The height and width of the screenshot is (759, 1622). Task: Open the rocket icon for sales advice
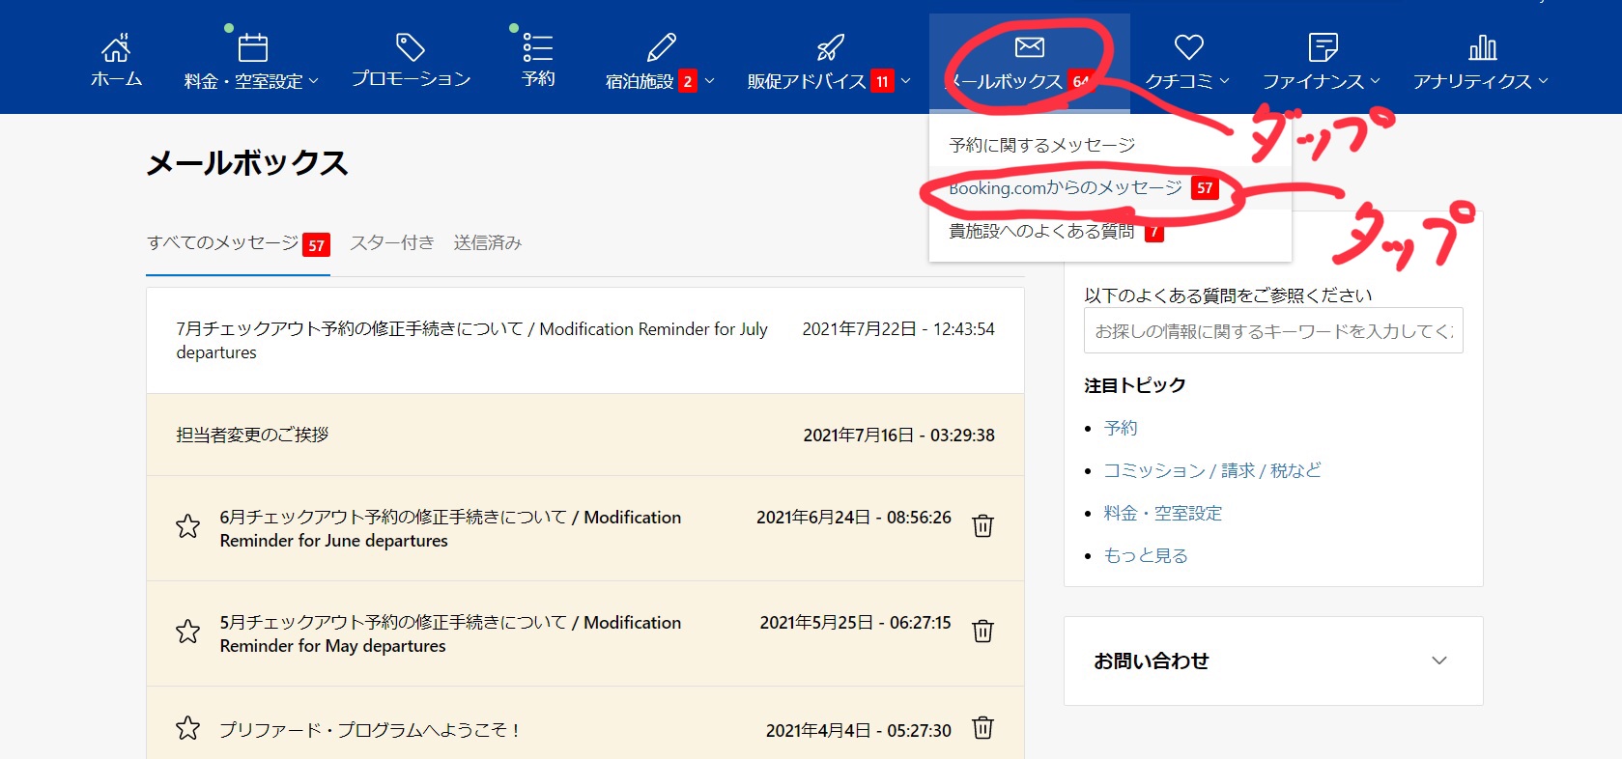[830, 47]
